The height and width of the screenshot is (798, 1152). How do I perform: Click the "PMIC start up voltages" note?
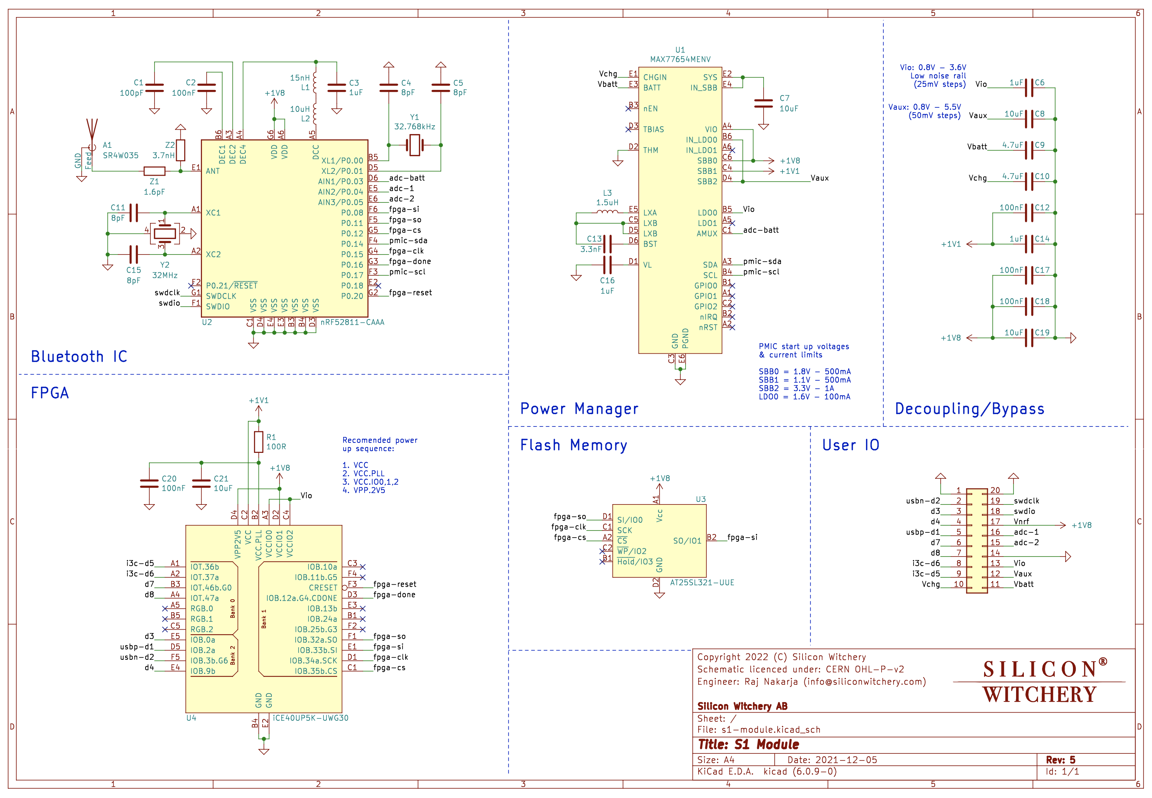click(x=804, y=350)
